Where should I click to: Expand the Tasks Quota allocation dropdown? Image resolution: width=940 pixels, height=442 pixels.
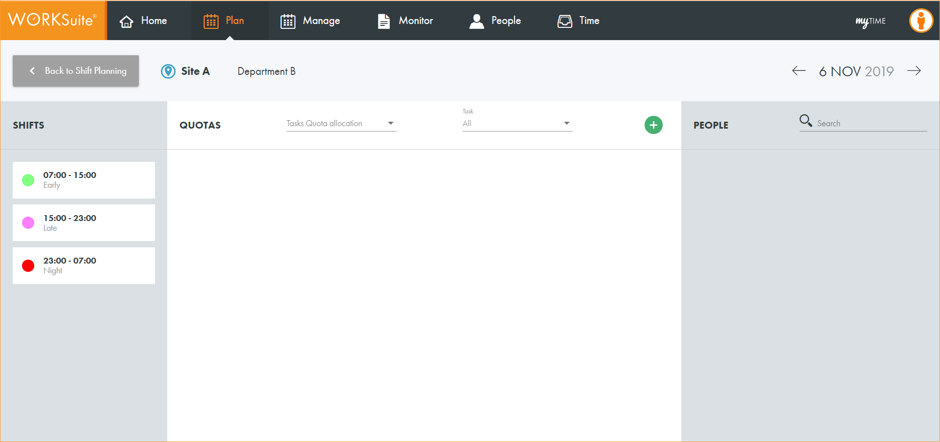click(341, 124)
